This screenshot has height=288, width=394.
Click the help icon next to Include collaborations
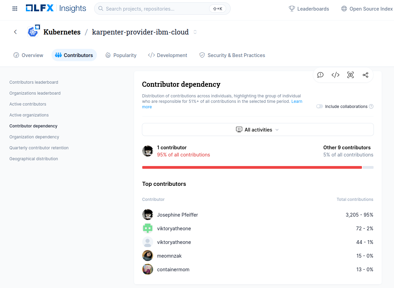point(371,107)
